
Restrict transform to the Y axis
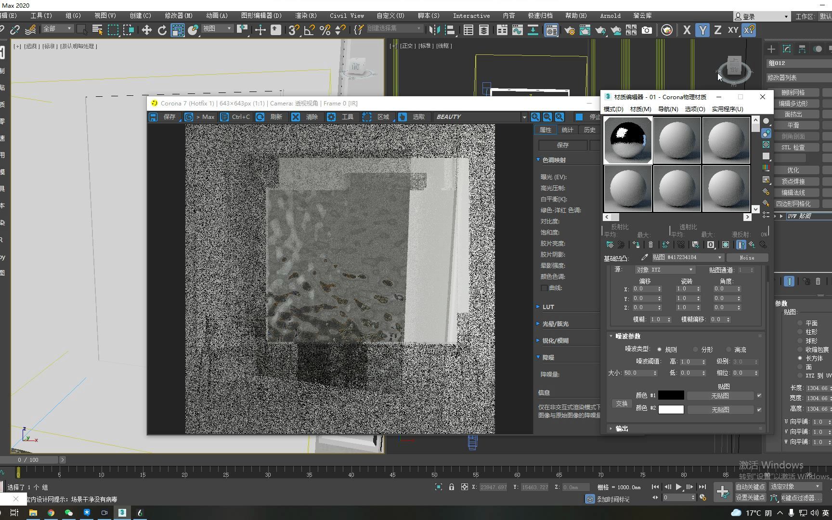pyautogui.click(x=702, y=30)
